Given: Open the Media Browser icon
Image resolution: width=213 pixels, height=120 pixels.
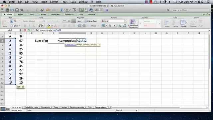Looking at the screenshot, I should click(91, 10).
